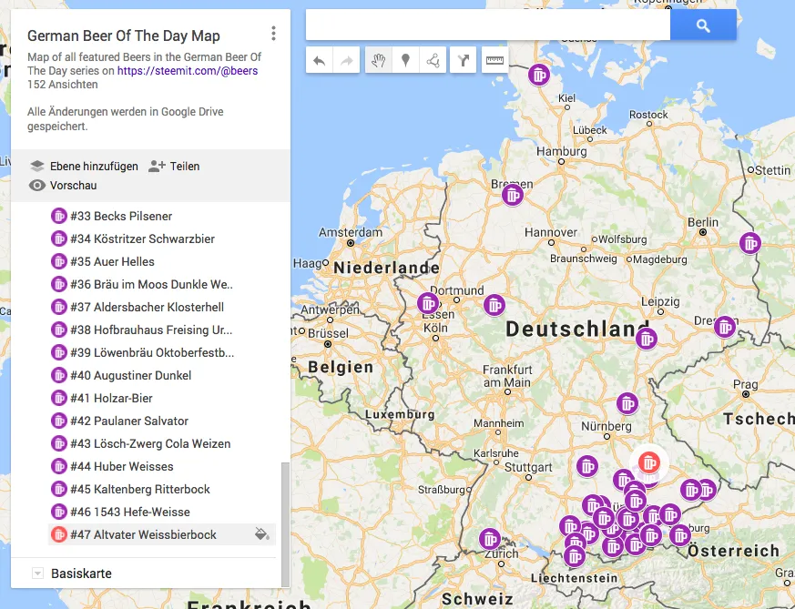Click the Deutschland country label on map
Image resolution: width=795 pixels, height=609 pixels.
(x=577, y=330)
